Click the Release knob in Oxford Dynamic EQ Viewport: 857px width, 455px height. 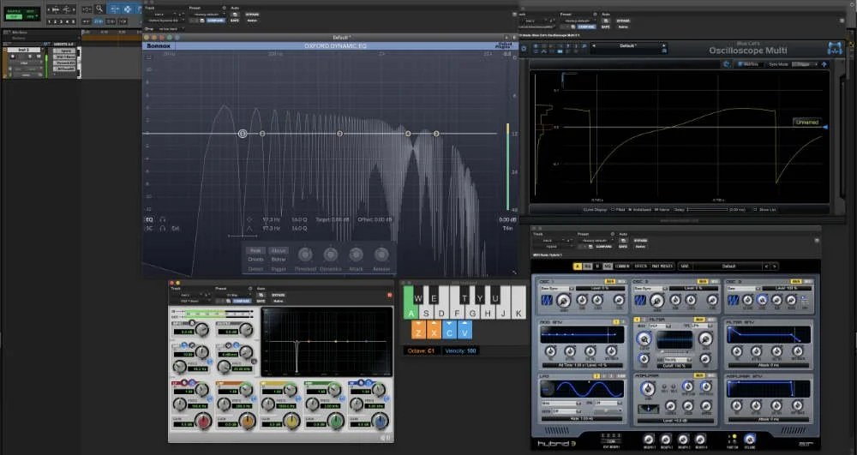pyautogui.click(x=381, y=254)
